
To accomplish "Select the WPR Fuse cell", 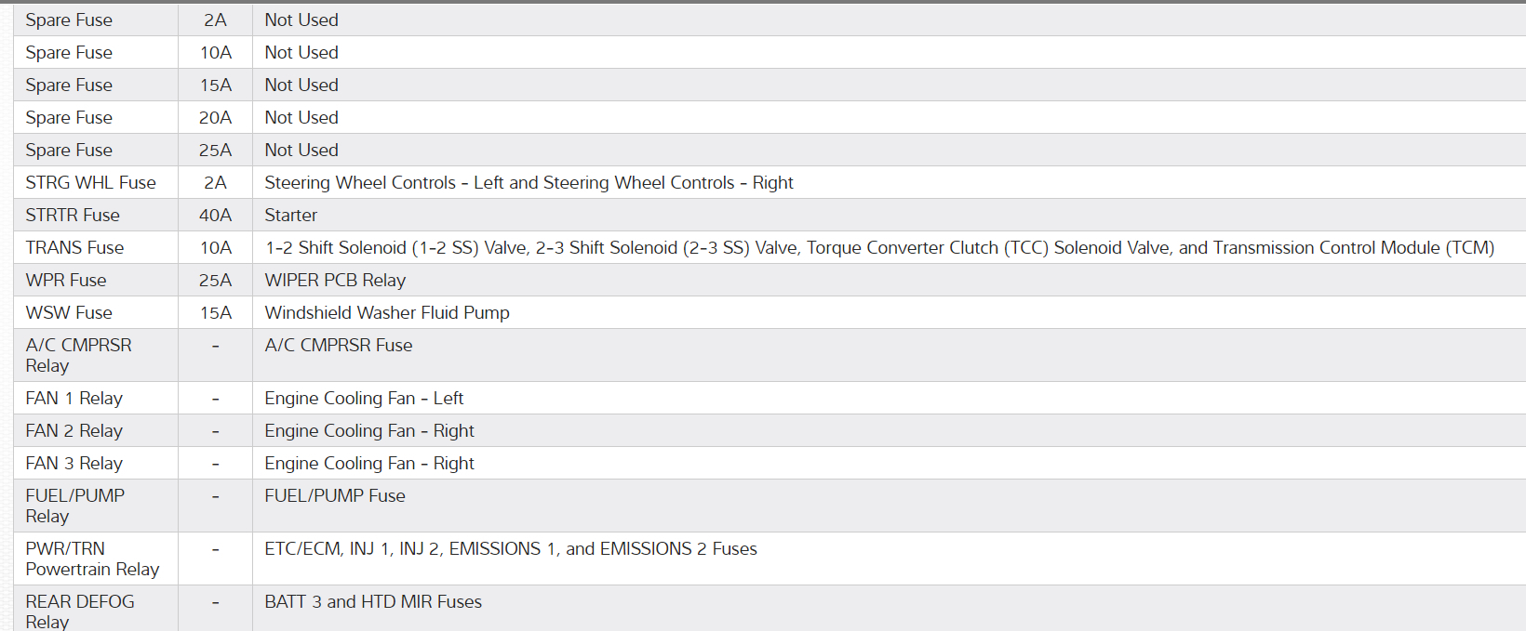I will [x=66, y=281].
